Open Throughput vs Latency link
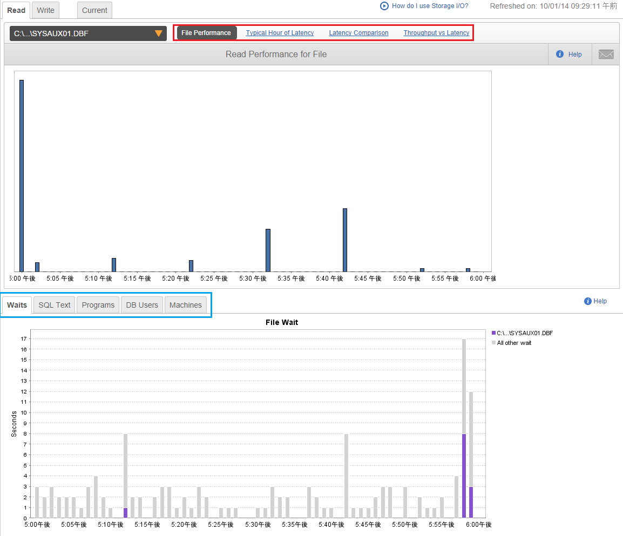Viewport: 623px width, 536px height. [436, 33]
